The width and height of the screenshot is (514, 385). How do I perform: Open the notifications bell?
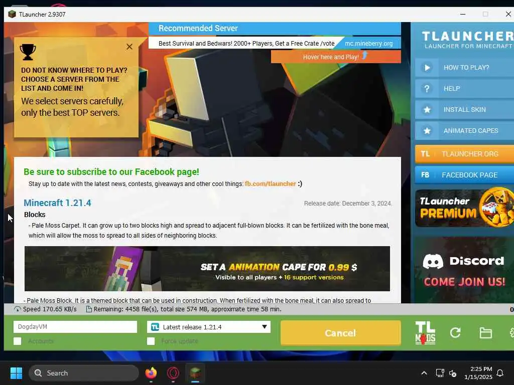click(x=500, y=373)
